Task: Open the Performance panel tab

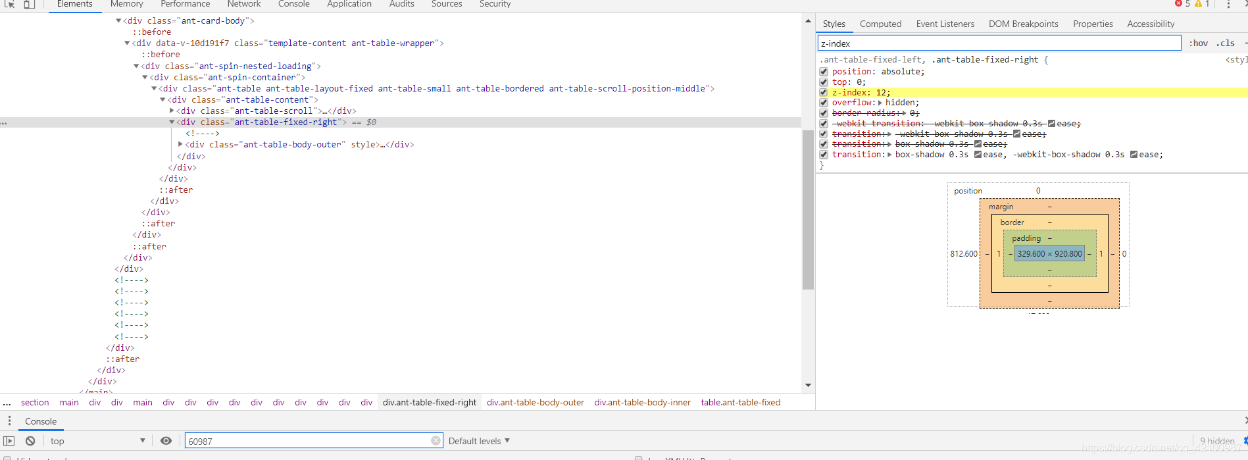Action: click(x=185, y=4)
